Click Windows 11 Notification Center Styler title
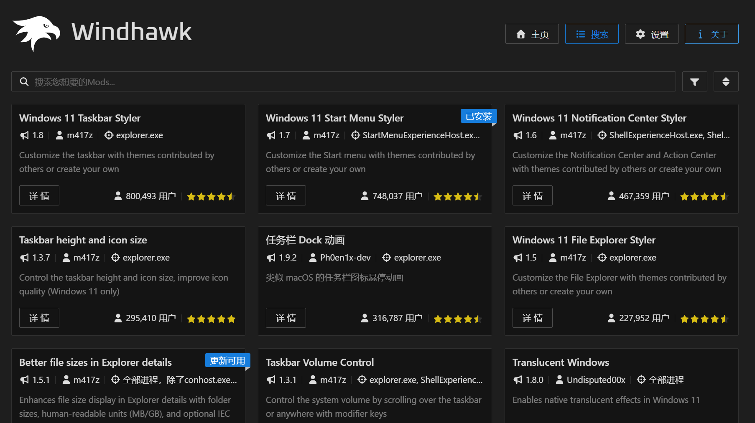 coord(599,118)
